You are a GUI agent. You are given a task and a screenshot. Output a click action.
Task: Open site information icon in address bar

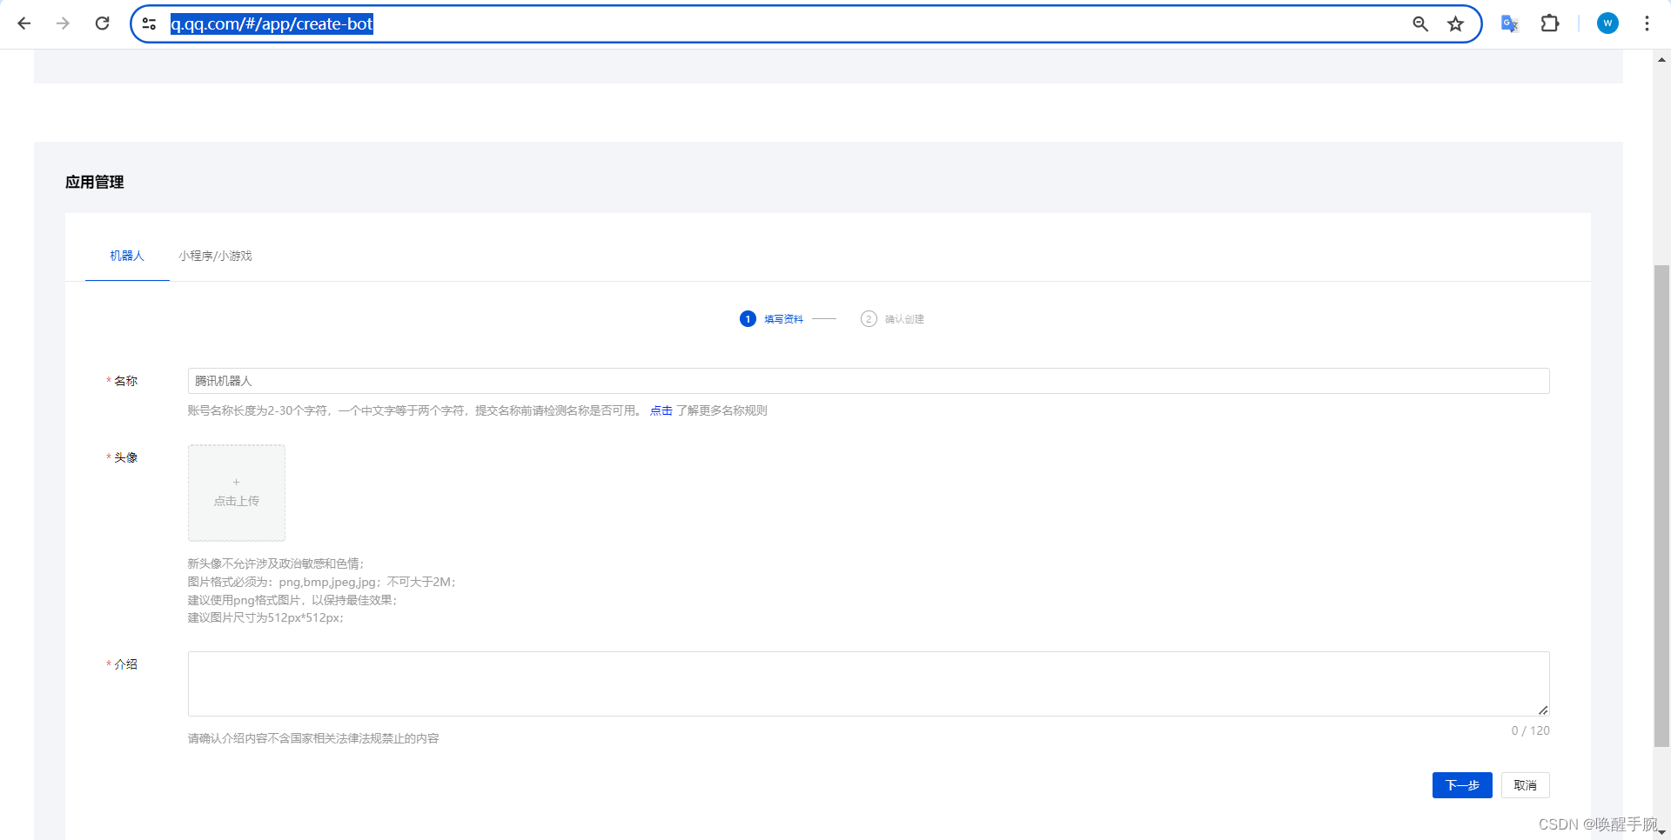pos(150,23)
